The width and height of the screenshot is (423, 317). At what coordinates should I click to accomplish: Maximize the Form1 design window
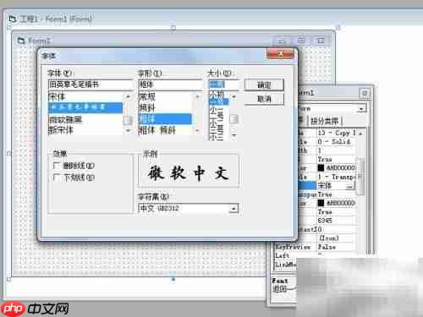pos(301,41)
